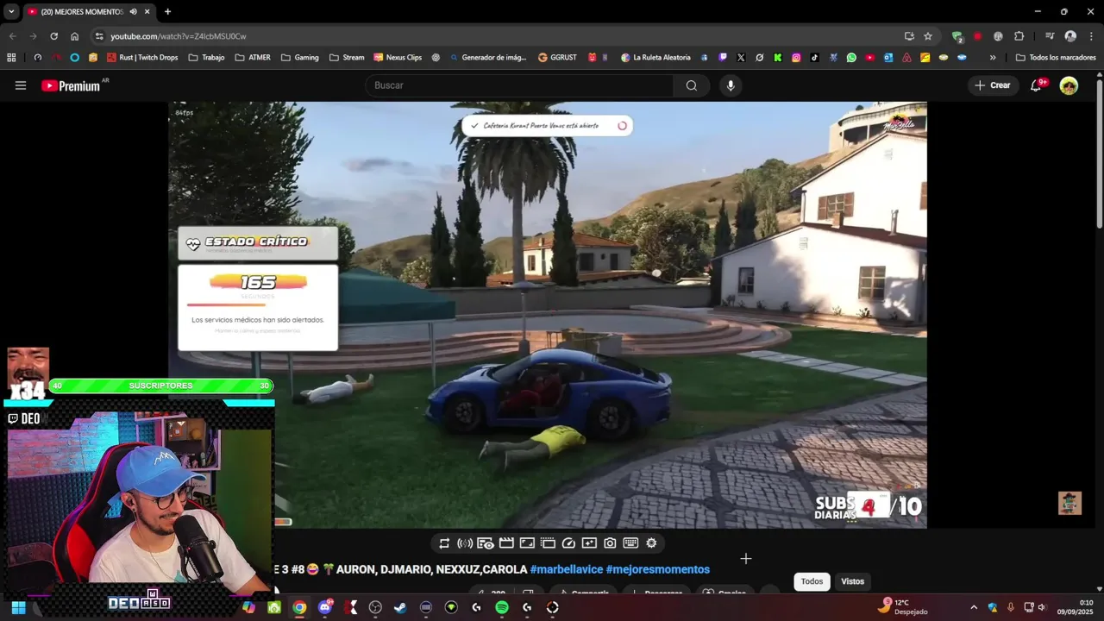The height and width of the screenshot is (621, 1104).
Task: Open Windows Start menu
Action: pos(18,607)
